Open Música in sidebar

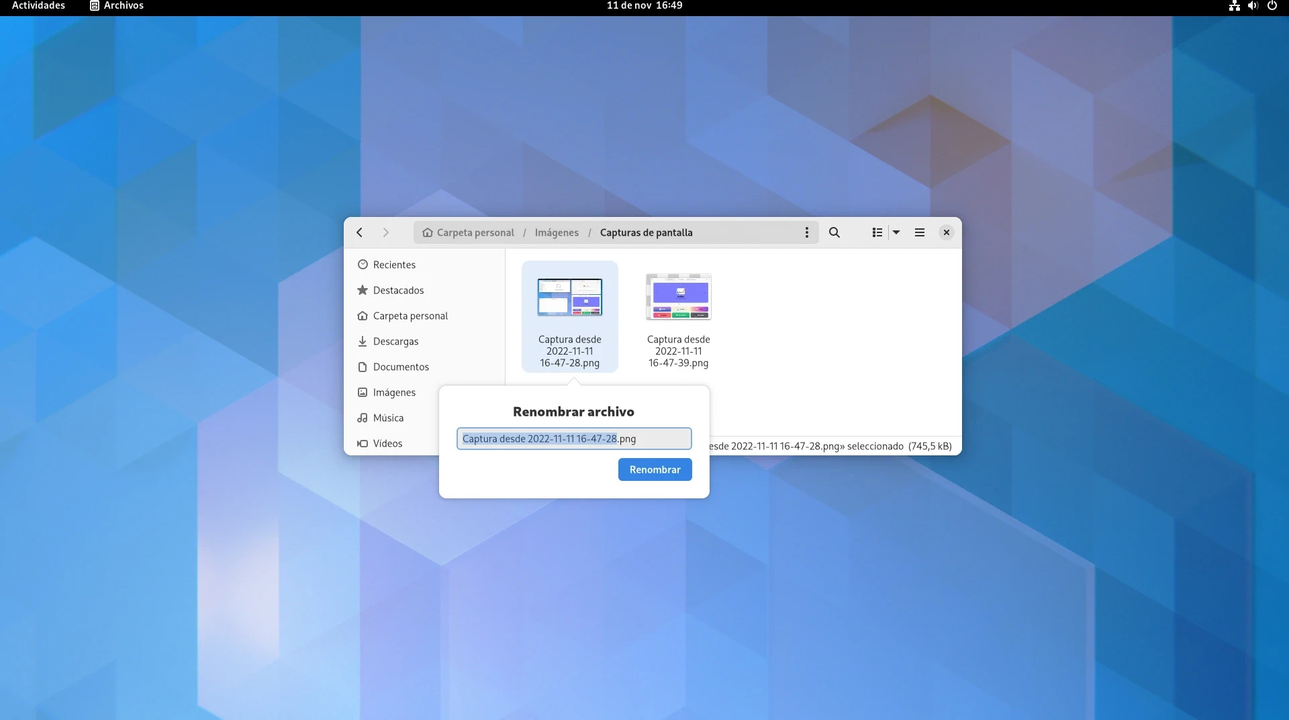pyautogui.click(x=388, y=418)
